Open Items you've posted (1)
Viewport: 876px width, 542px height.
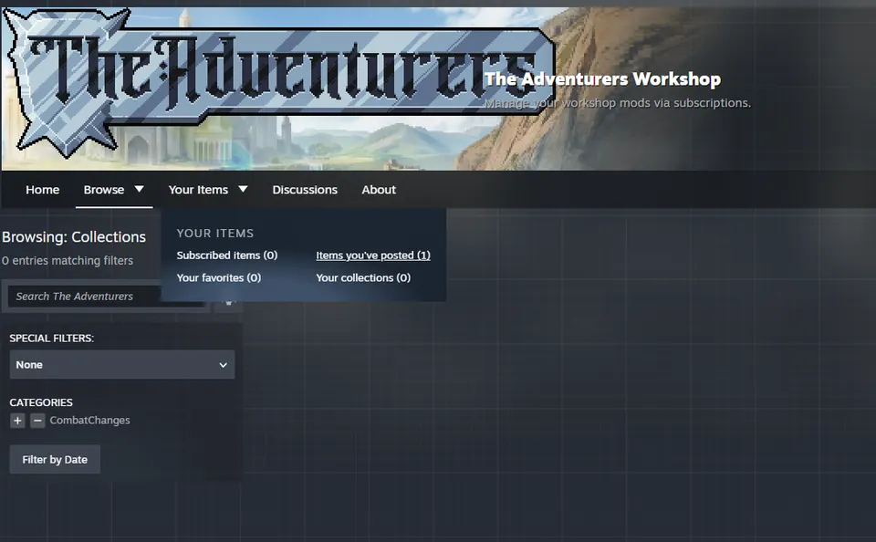point(373,255)
